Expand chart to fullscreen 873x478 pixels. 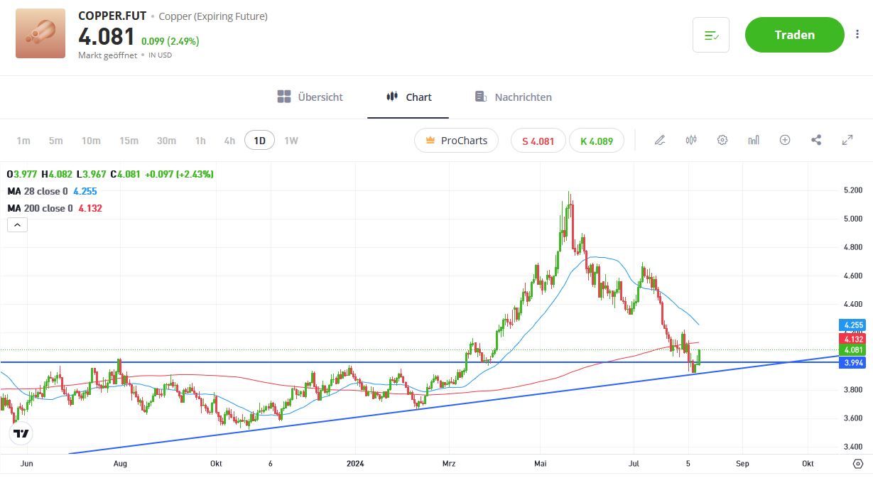tap(847, 141)
